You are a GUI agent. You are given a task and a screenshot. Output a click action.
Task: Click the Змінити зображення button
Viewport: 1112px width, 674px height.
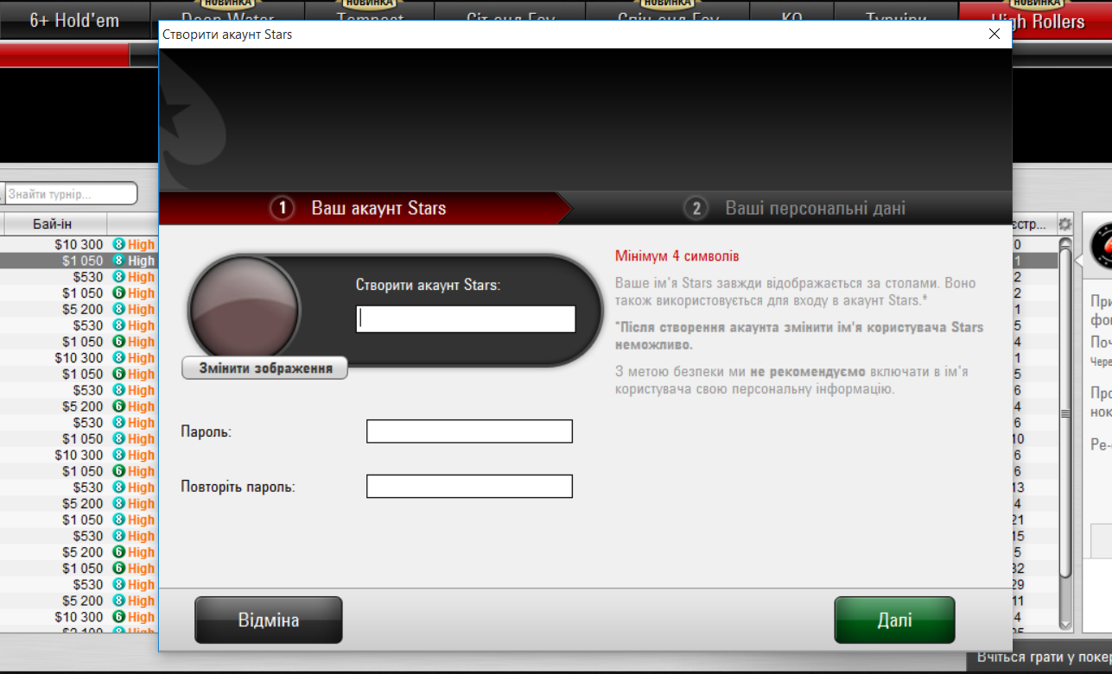point(265,368)
